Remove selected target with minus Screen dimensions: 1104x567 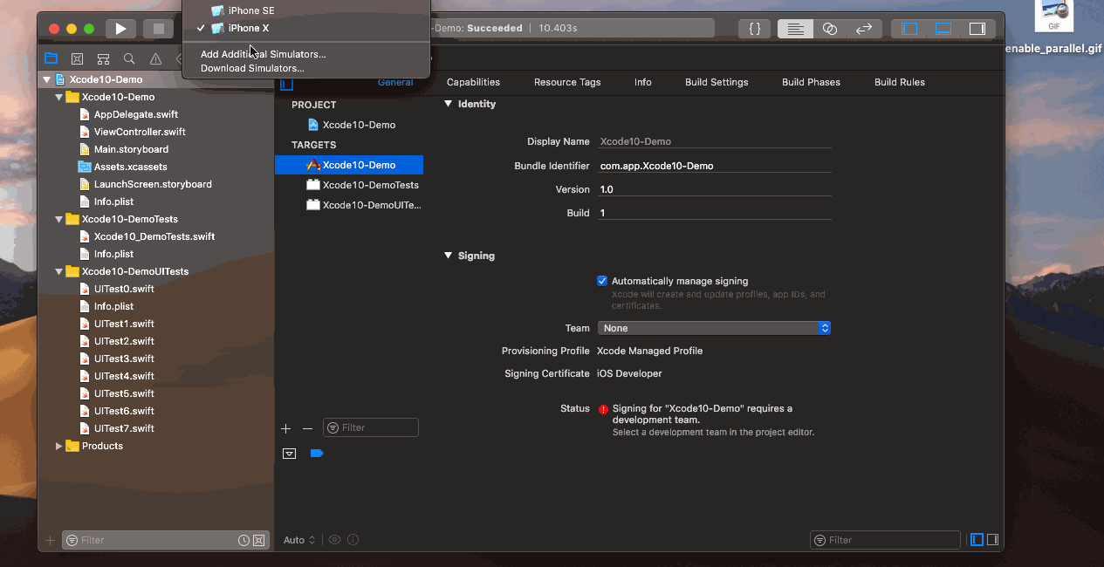(x=307, y=428)
